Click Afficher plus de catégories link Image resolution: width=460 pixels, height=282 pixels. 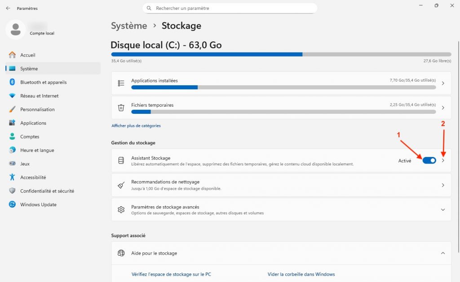(x=136, y=126)
